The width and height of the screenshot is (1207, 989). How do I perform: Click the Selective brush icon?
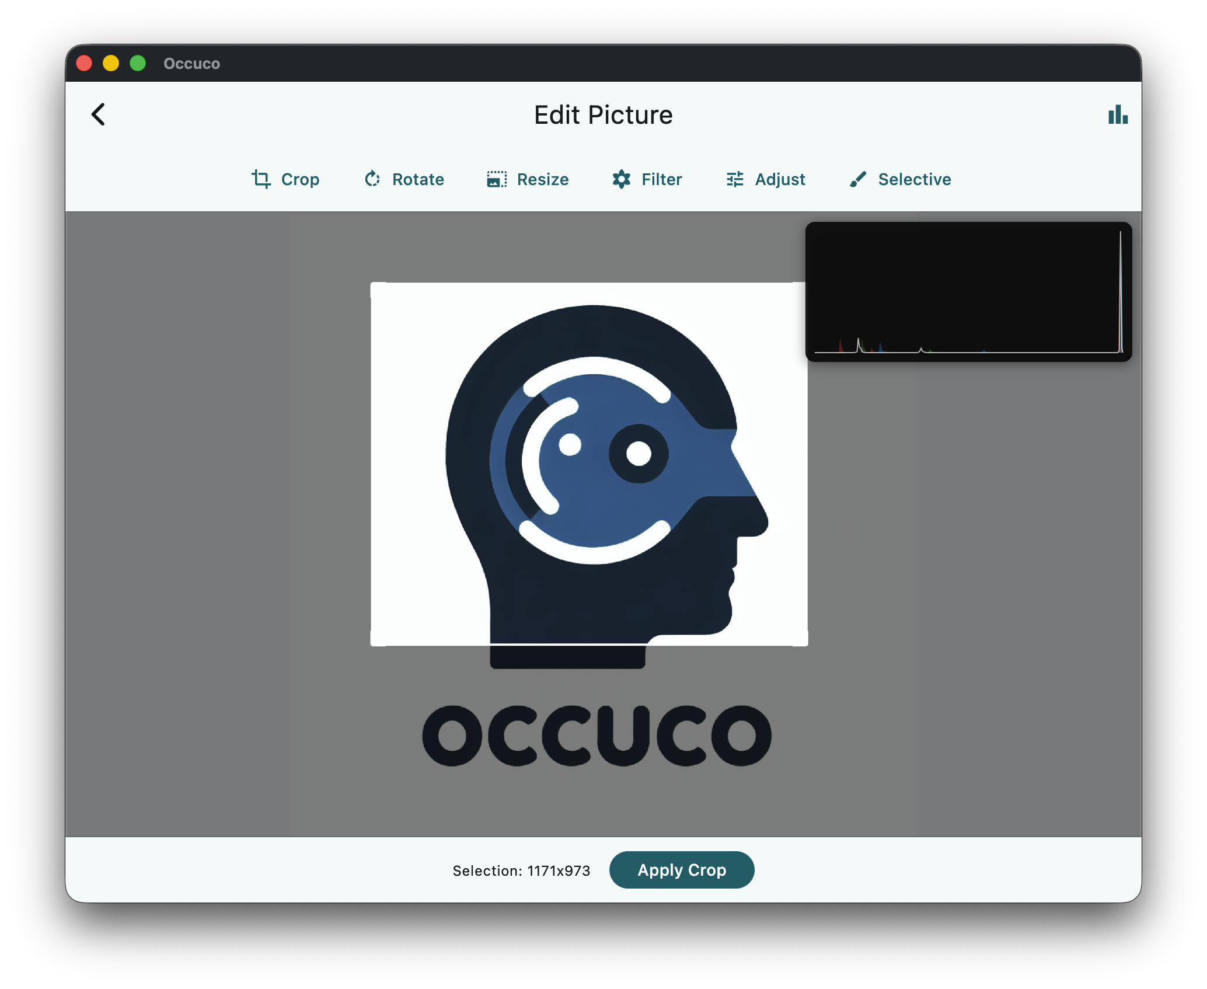click(858, 179)
